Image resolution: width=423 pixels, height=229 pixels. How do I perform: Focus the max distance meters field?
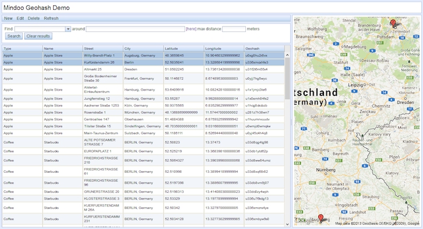coord(234,29)
